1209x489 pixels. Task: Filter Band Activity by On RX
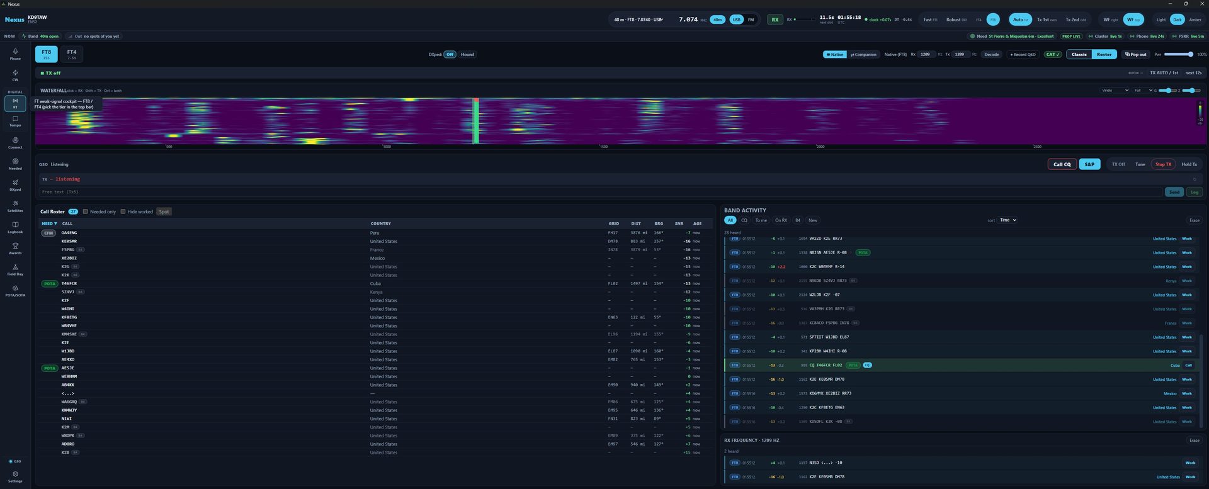click(x=781, y=220)
